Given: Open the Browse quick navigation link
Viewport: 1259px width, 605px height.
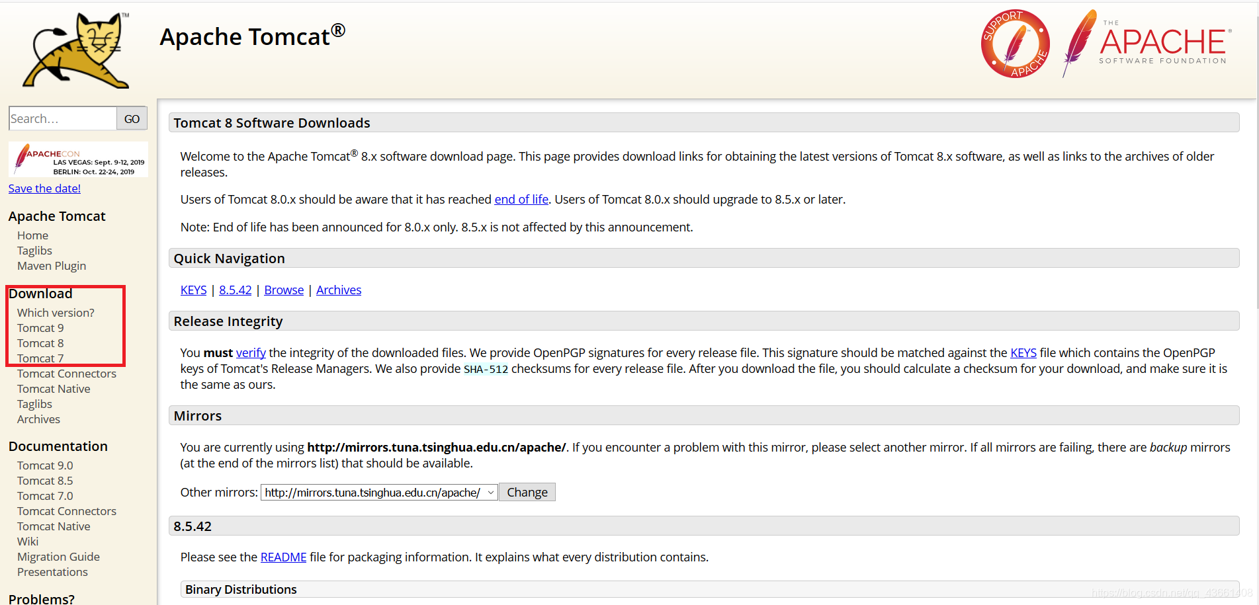Looking at the screenshot, I should [x=284, y=290].
